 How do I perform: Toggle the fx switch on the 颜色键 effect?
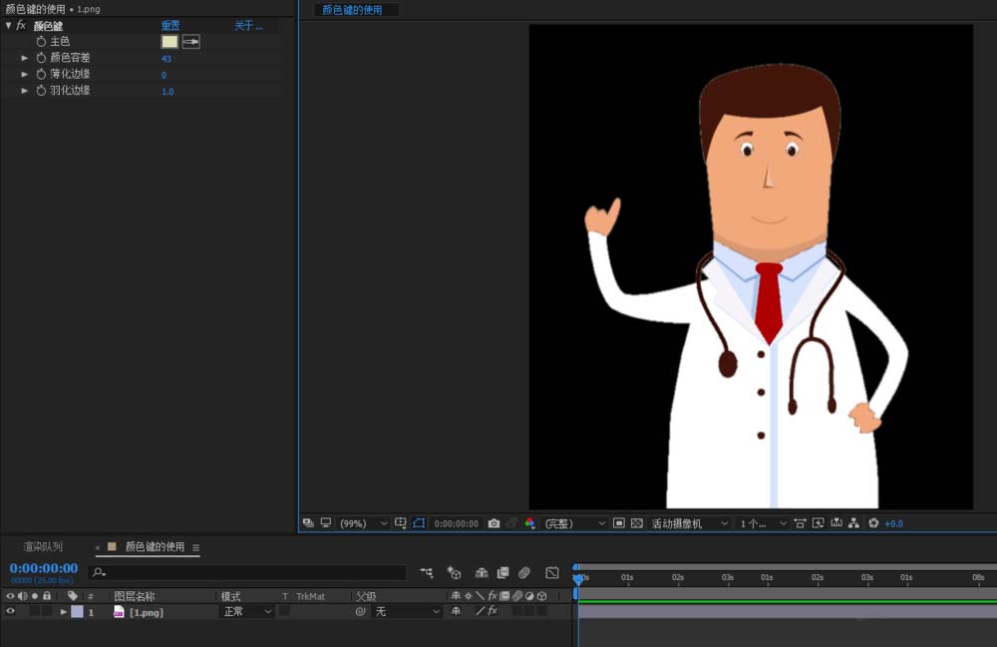(x=21, y=26)
